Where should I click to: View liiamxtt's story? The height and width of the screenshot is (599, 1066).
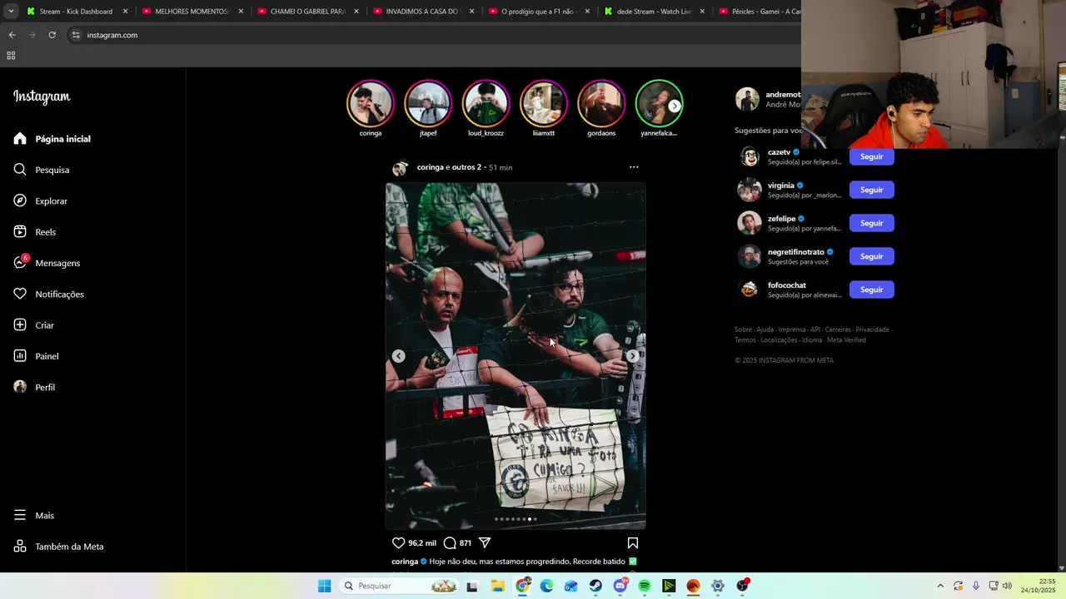tap(543, 103)
